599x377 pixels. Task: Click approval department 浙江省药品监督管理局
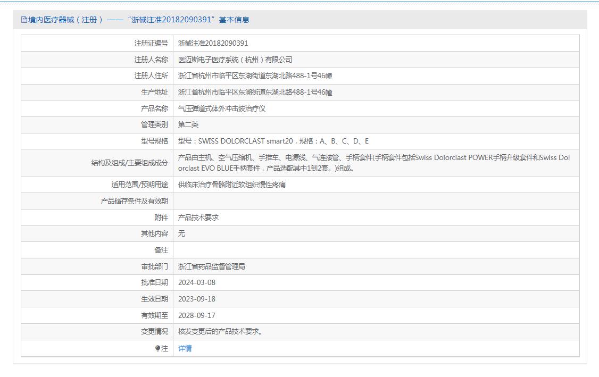[211, 266]
